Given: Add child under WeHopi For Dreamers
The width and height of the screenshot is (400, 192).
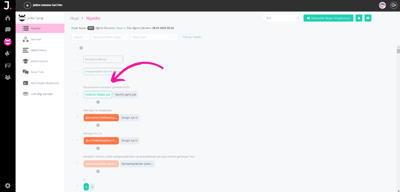Looking at the screenshot, I should point(98,125).
